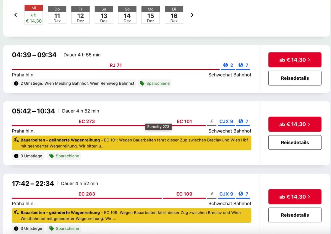
Task: Select Sunday 14 Dez date tab
Action: coord(127,15)
